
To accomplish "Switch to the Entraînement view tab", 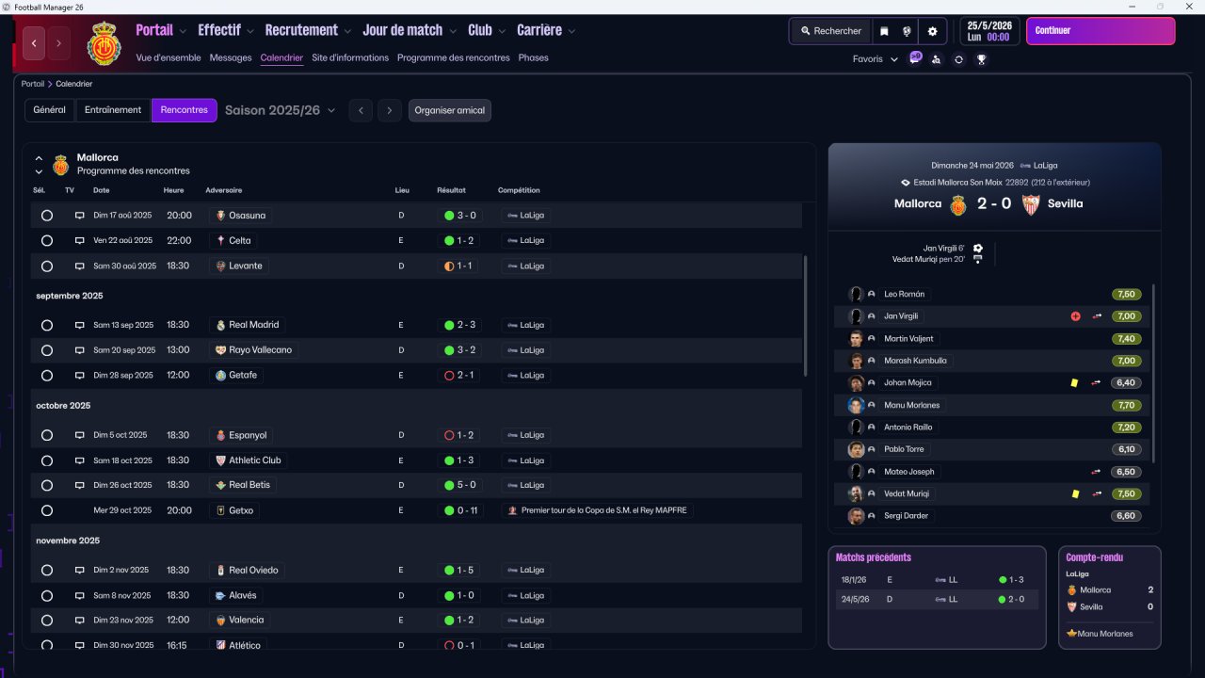I will (113, 110).
